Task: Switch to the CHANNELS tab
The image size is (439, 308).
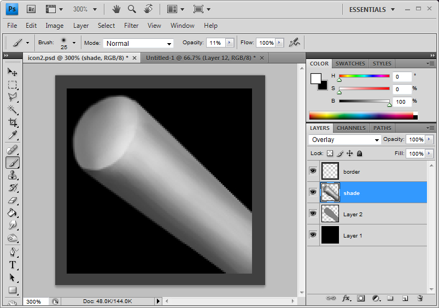Action: coord(351,128)
